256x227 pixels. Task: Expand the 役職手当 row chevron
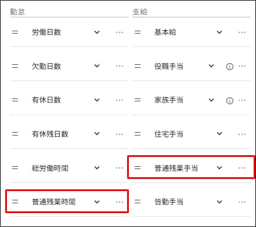(x=211, y=66)
